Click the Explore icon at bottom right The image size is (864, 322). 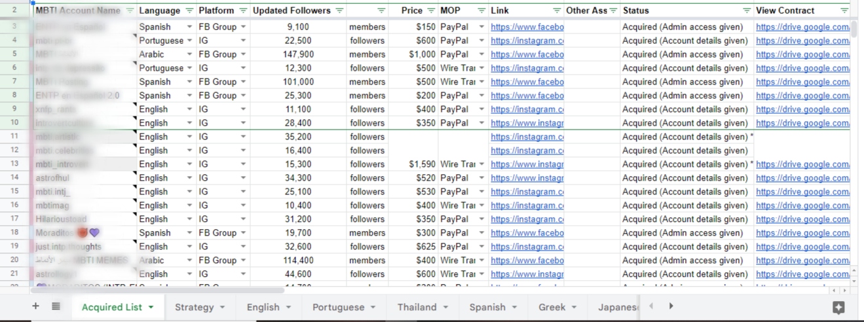pos(838,307)
